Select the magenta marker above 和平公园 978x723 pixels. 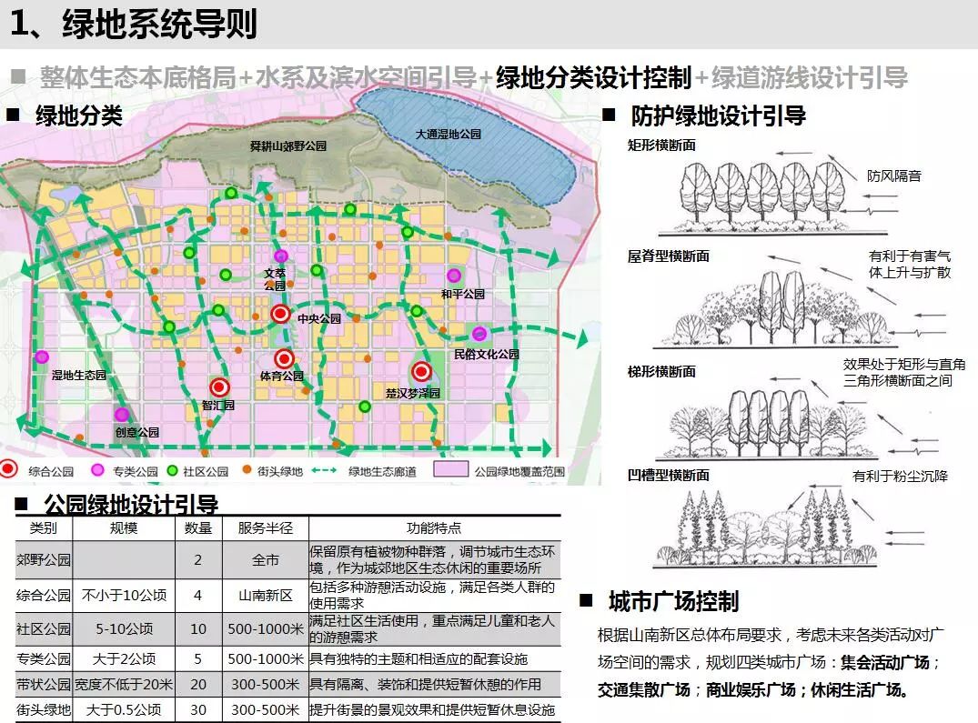454,276
